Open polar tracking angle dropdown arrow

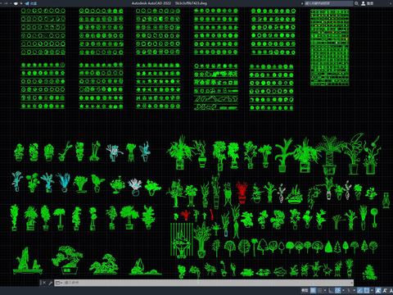tap(343, 290)
